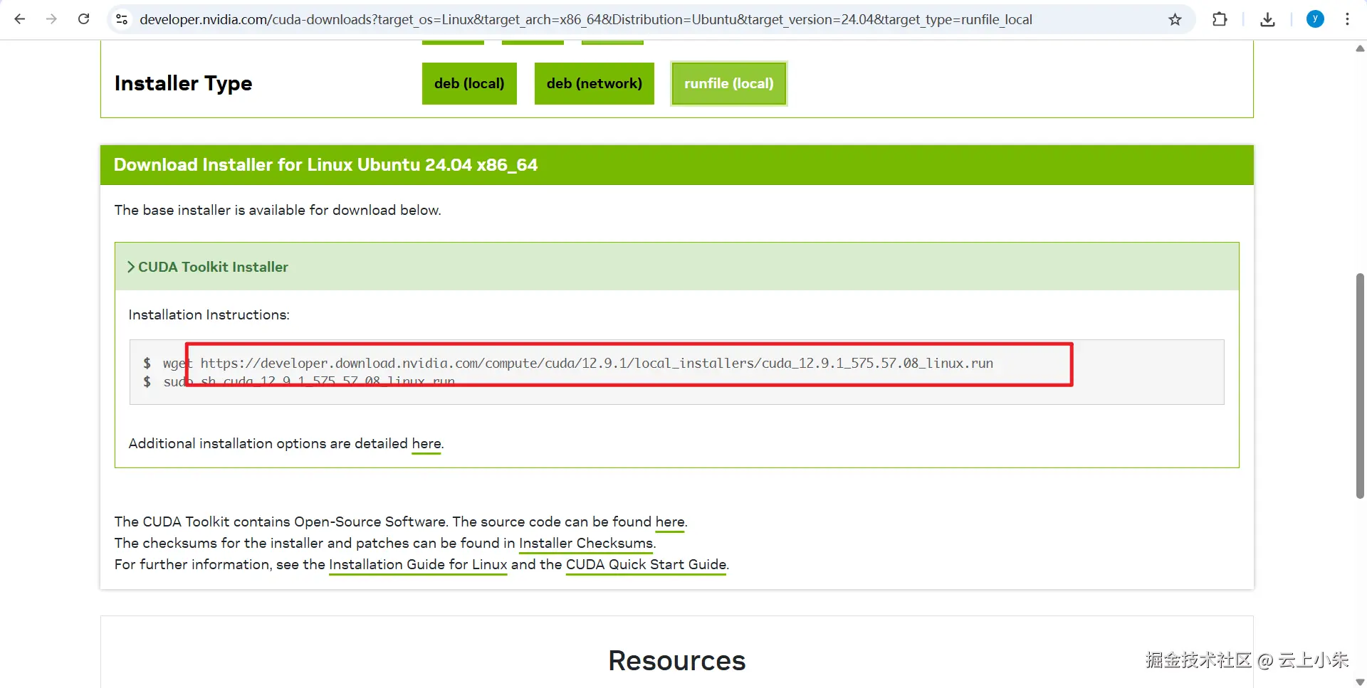
Task: Open Installation Guide for Linux link
Action: point(418,565)
